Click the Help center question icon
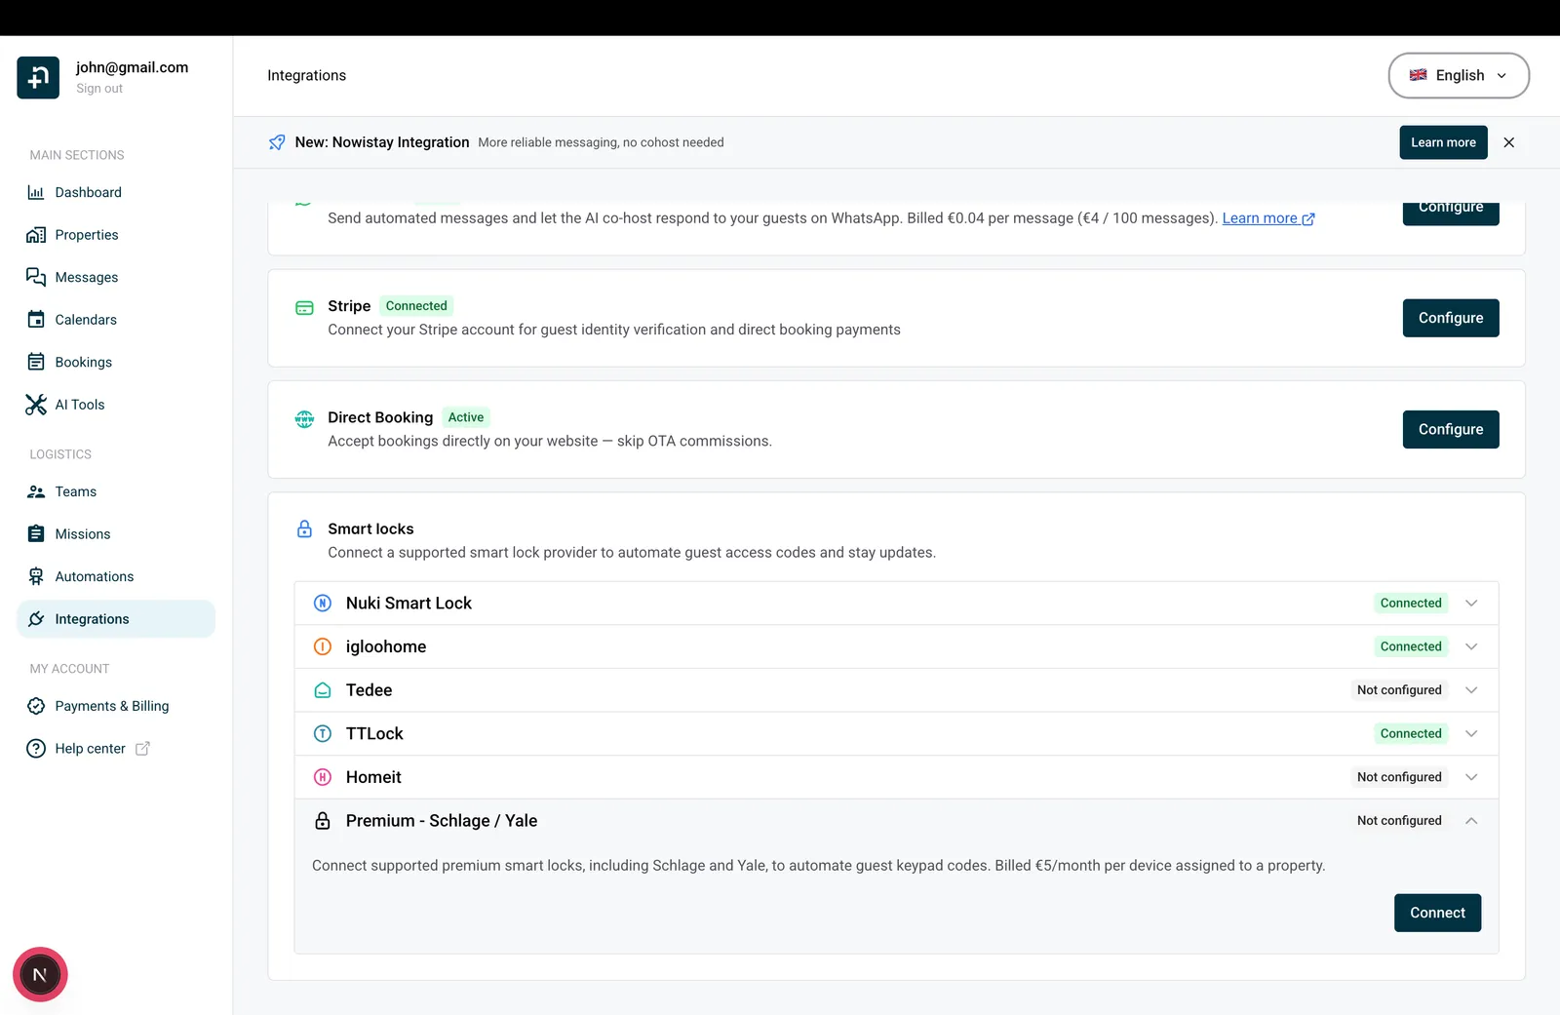The height and width of the screenshot is (1015, 1560). pos(36,749)
